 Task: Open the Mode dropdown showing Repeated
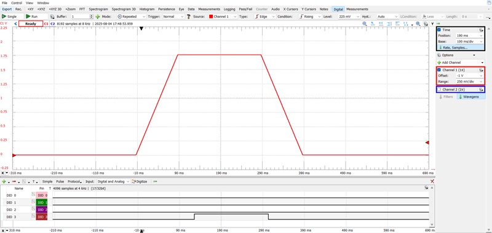[x=132, y=17]
